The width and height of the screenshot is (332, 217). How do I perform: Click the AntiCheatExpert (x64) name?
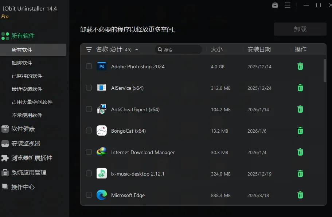135,109
